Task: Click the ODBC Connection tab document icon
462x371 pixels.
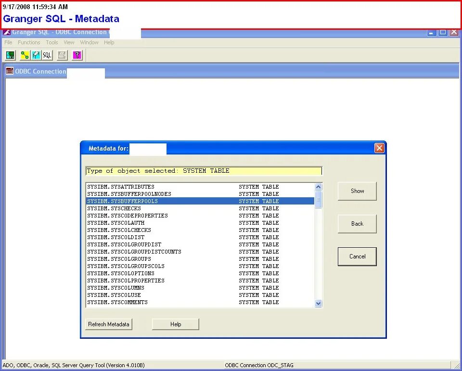Action: [x=9, y=71]
